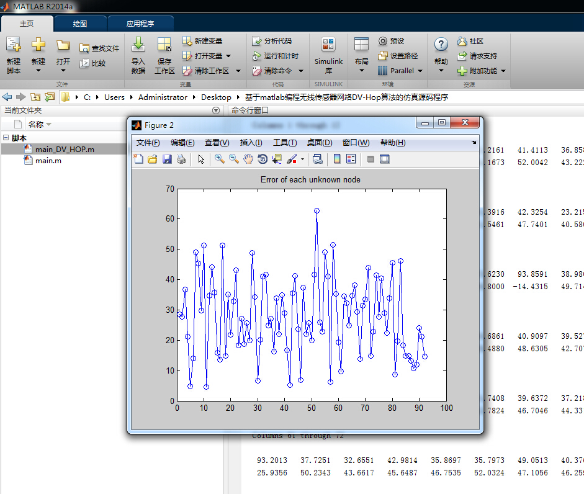Image resolution: width=584 pixels, height=494 pixels.
Task: Open 编辑(E) menu in Figure 2
Action: pyautogui.click(x=182, y=143)
